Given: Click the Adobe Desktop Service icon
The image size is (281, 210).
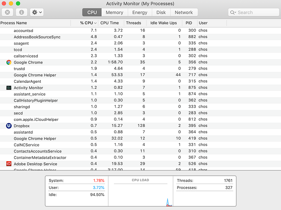Looking at the screenshot, I should coord(8,164).
